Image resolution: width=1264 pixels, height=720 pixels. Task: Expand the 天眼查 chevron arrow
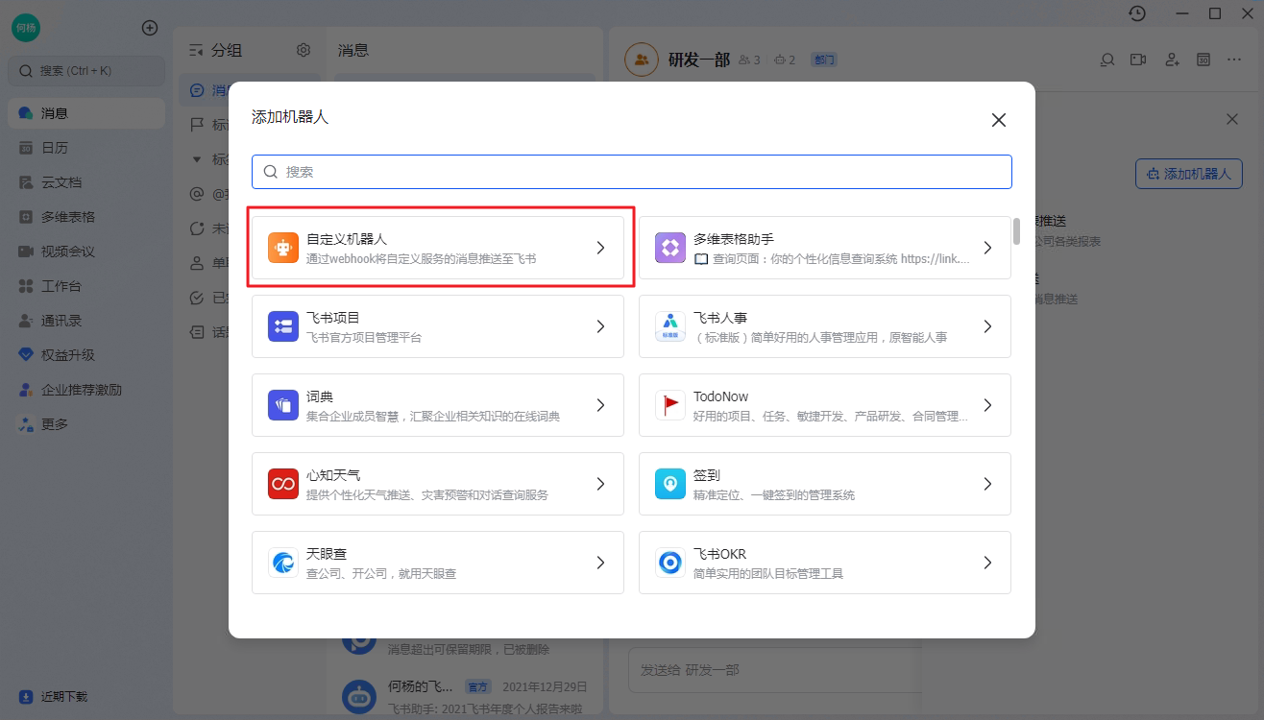[600, 563]
